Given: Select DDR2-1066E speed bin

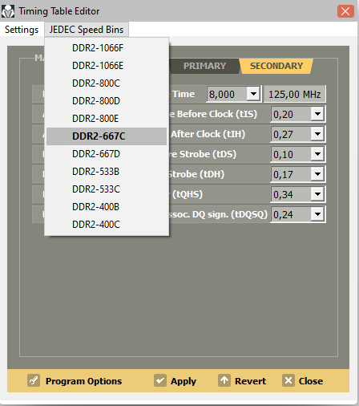Looking at the screenshot, I should pyautogui.click(x=107, y=66).
